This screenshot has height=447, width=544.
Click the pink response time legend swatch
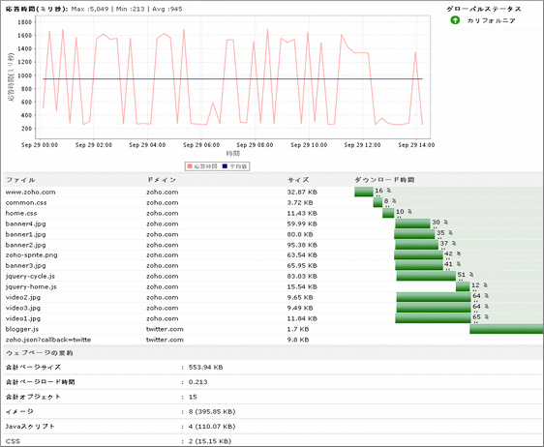click(x=190, y=166)
